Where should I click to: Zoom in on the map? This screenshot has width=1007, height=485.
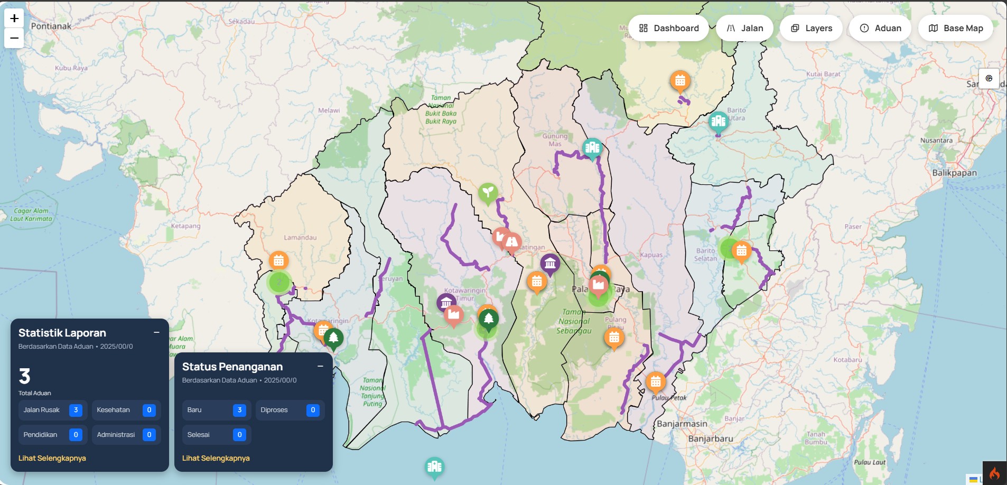pyautogui.click(x=14, y=18)
